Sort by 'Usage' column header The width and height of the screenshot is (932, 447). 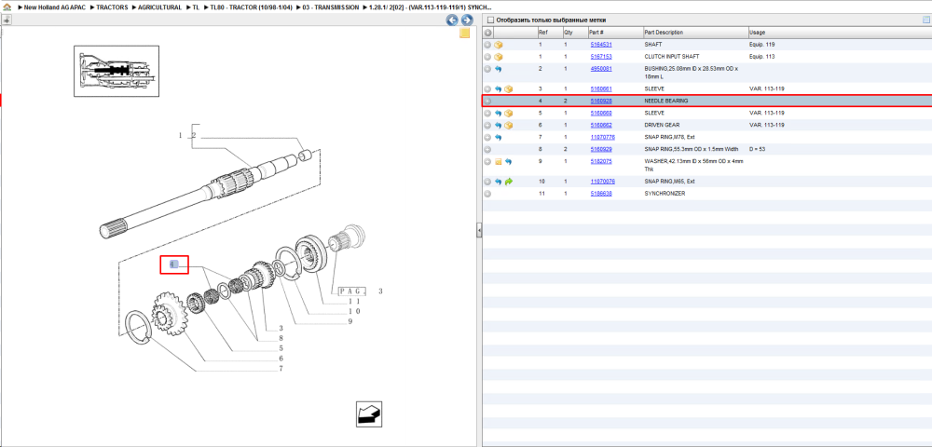click(x=757, y=32)
